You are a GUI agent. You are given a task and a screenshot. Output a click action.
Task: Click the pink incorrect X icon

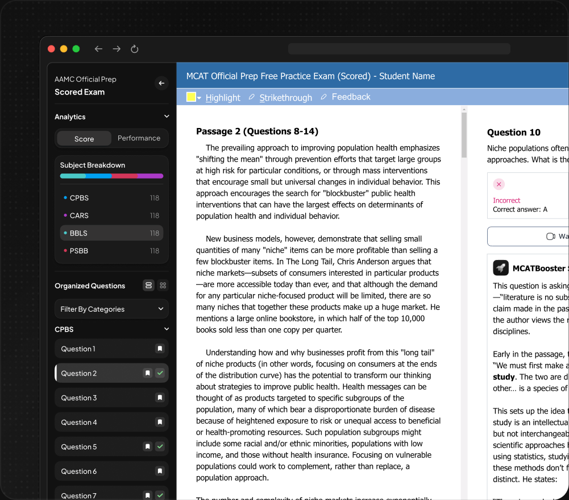click(499, 184)
